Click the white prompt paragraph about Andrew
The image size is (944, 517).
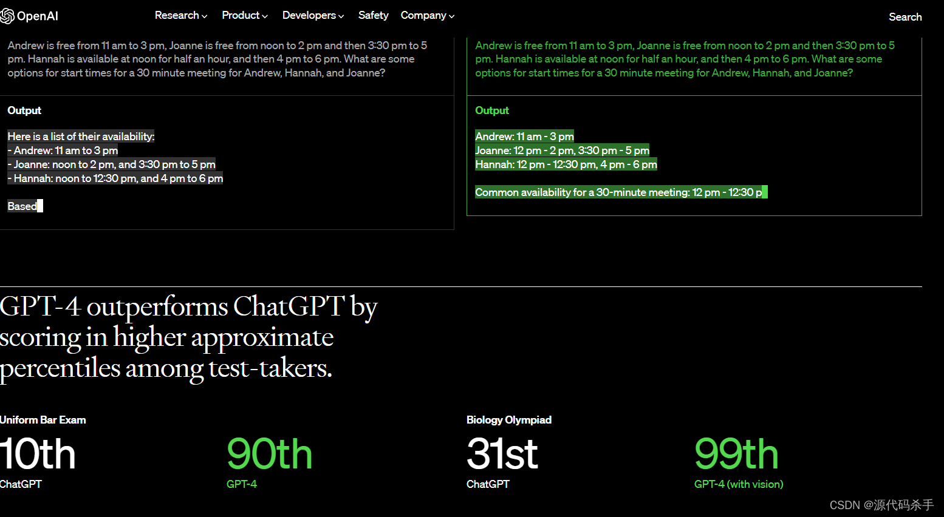point(217,59)
